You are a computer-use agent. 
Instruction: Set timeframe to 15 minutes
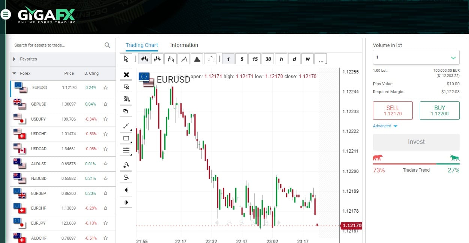pyautogui.click(x=255, y=59)
